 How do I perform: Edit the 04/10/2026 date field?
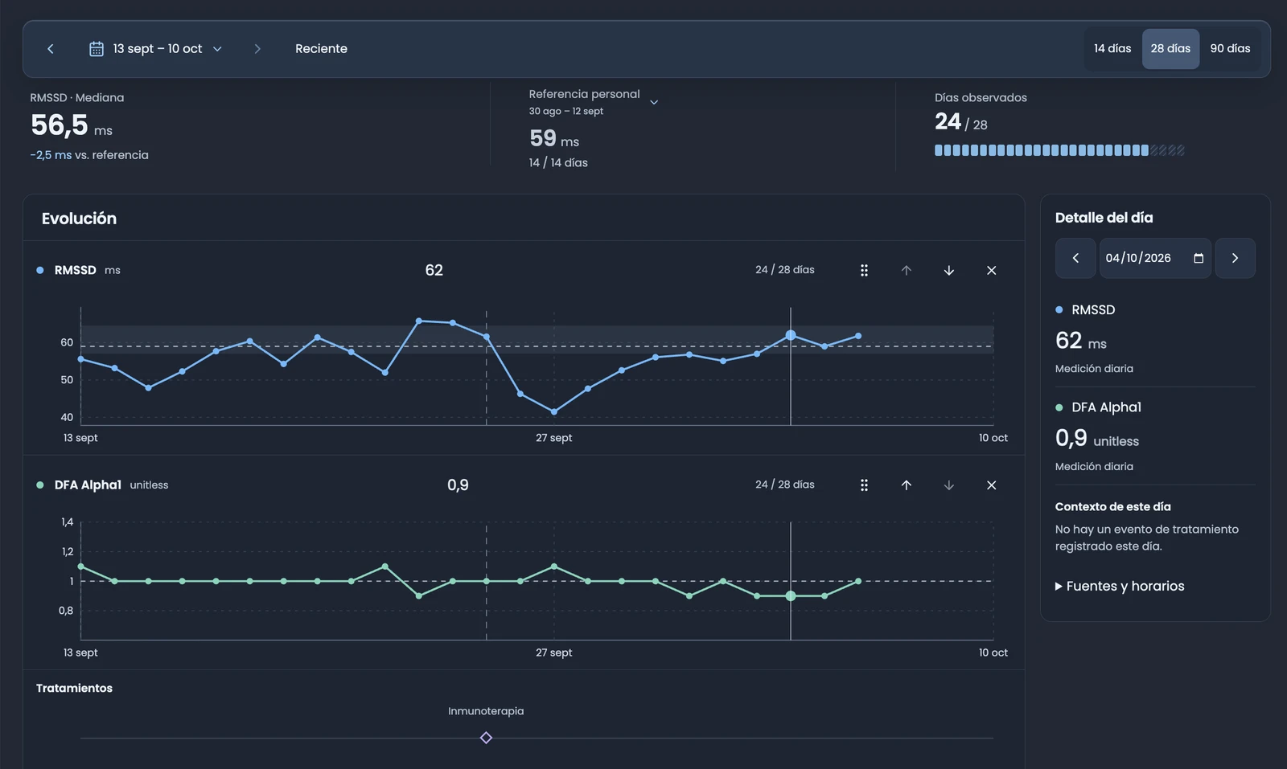1155,258
